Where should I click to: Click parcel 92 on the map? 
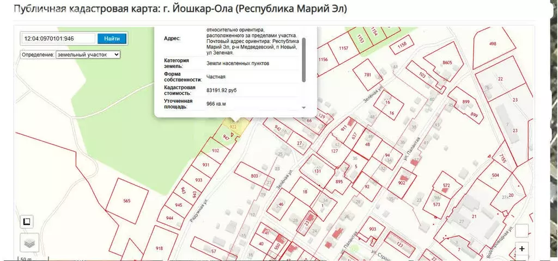[367, 187]
